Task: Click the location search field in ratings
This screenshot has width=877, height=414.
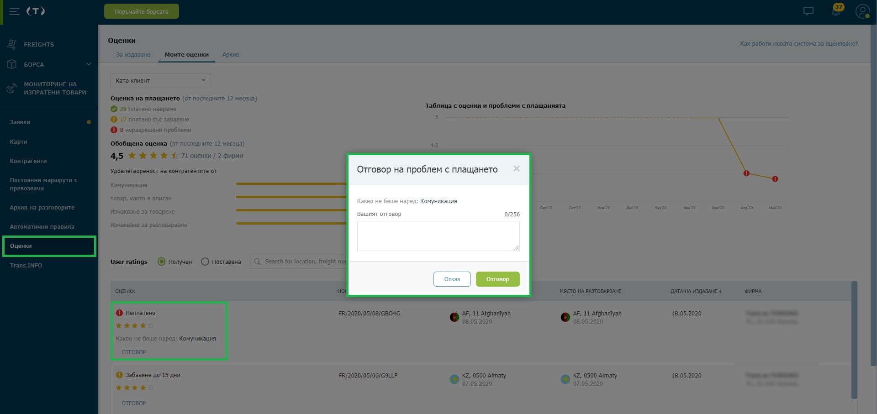Action: click(x=298, y=262)
